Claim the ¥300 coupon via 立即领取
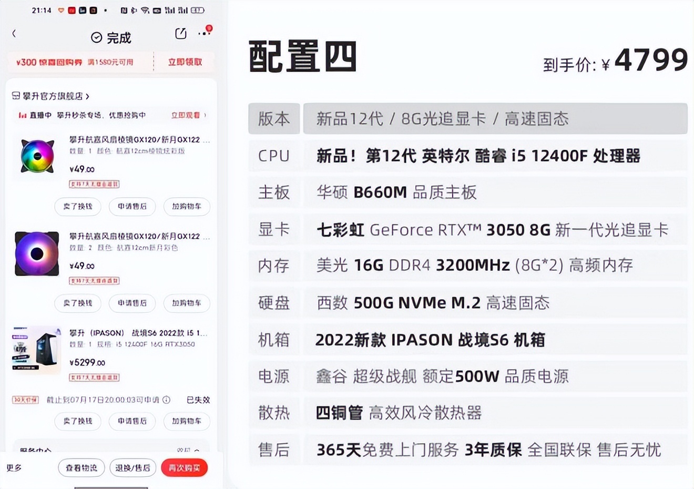The height and width of the screenshot is (489, 694). [185, 62]
